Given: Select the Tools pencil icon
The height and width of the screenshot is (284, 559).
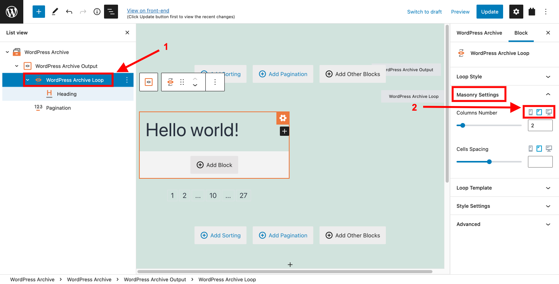Looking at the screenshot, I should [55, 12].
